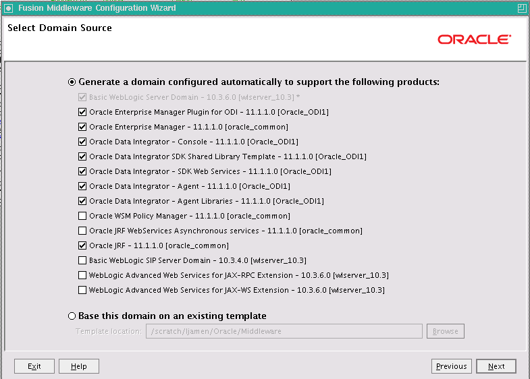
Task: Uncheck Oracle Enterprise Manager Plugin for ODI
Action: pyautogui.click(x=82, y=112)
